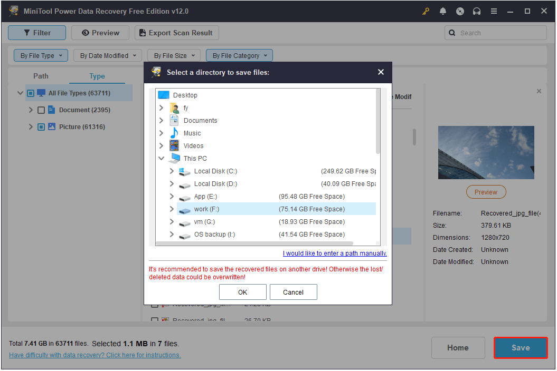Check the Document (2395) checkbox

(x=41, y=110)
